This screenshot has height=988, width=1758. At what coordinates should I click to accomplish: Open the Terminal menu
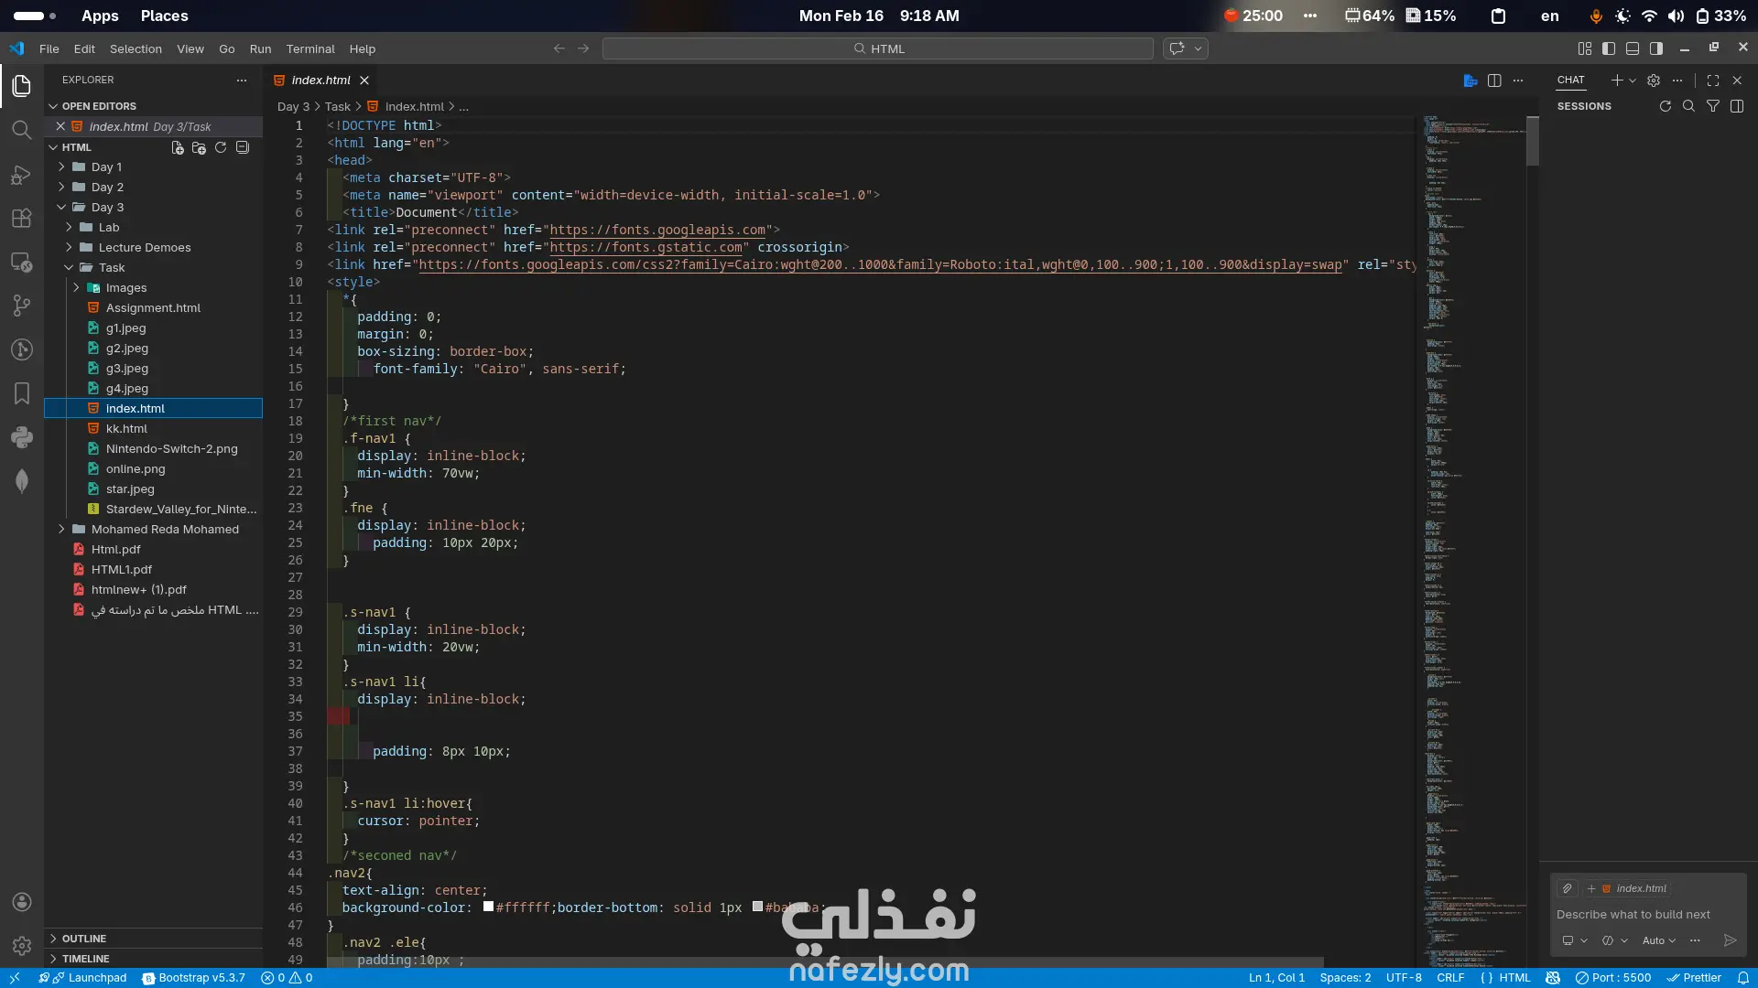click(309, 48)
